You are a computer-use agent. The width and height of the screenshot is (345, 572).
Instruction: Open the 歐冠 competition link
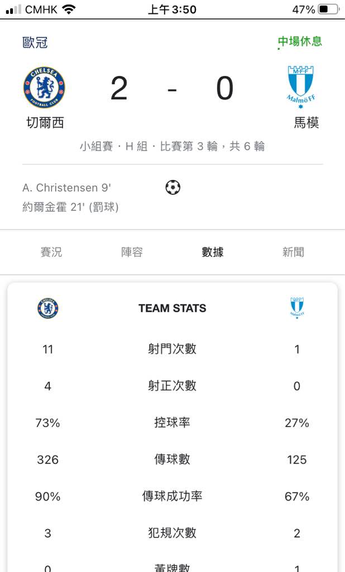35,42
